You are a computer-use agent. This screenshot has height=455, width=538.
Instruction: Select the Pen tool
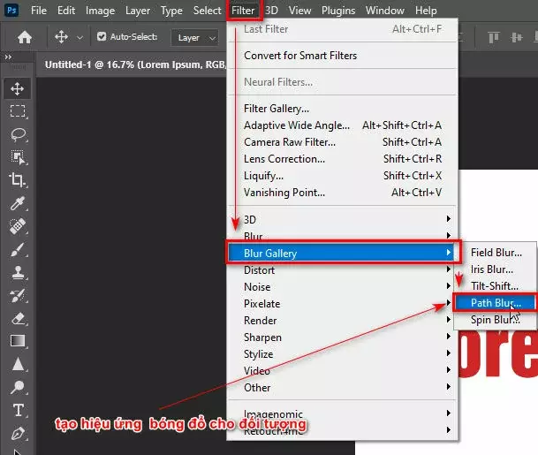click(x=18, y=433)
